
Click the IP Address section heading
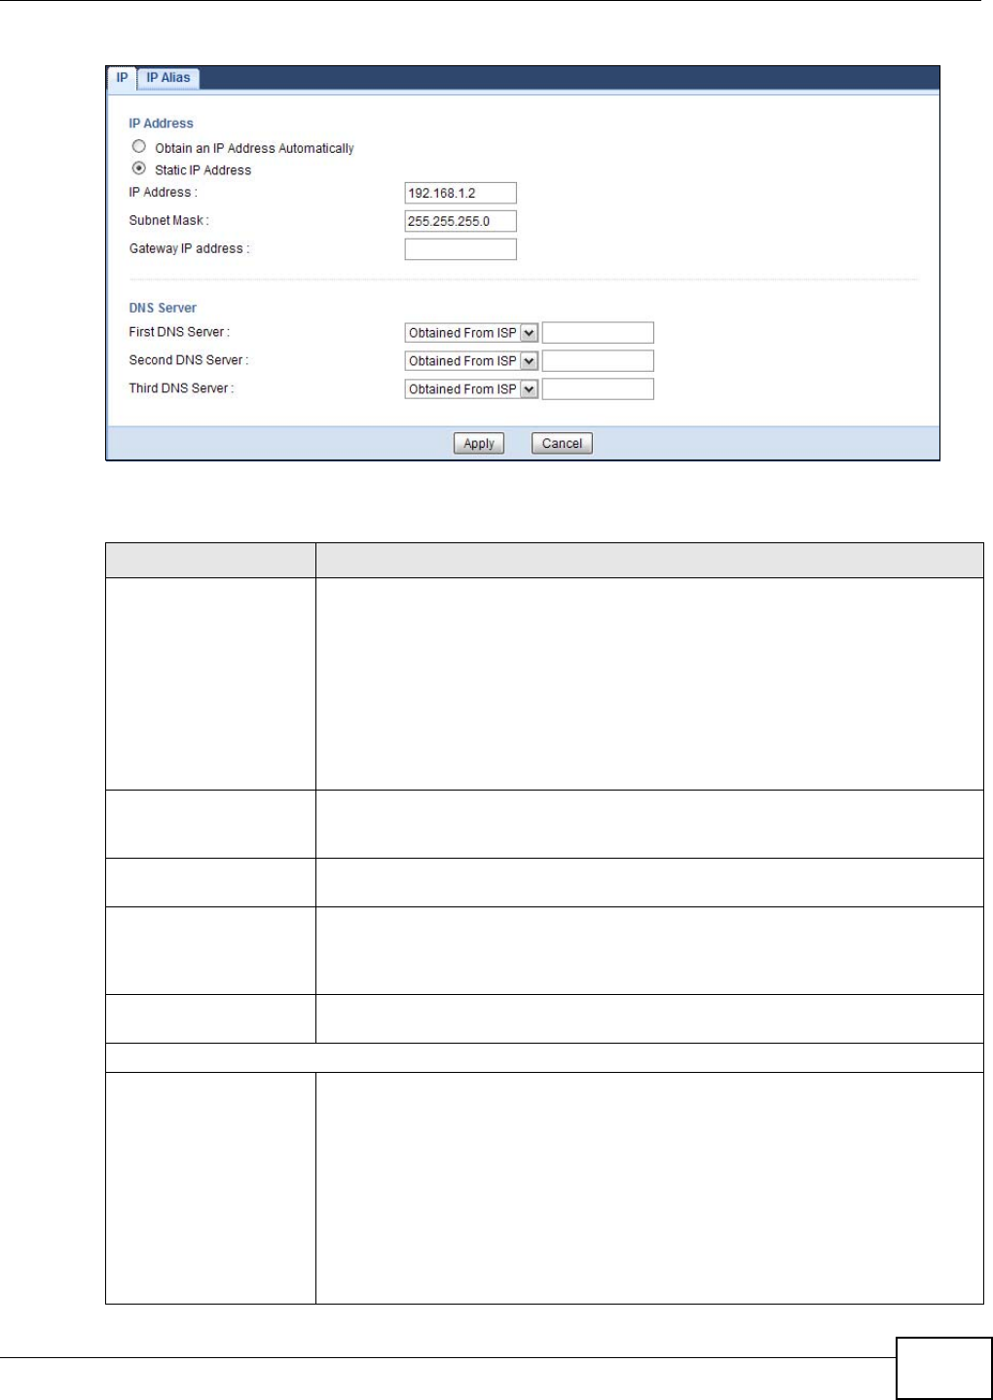[162, 124]
